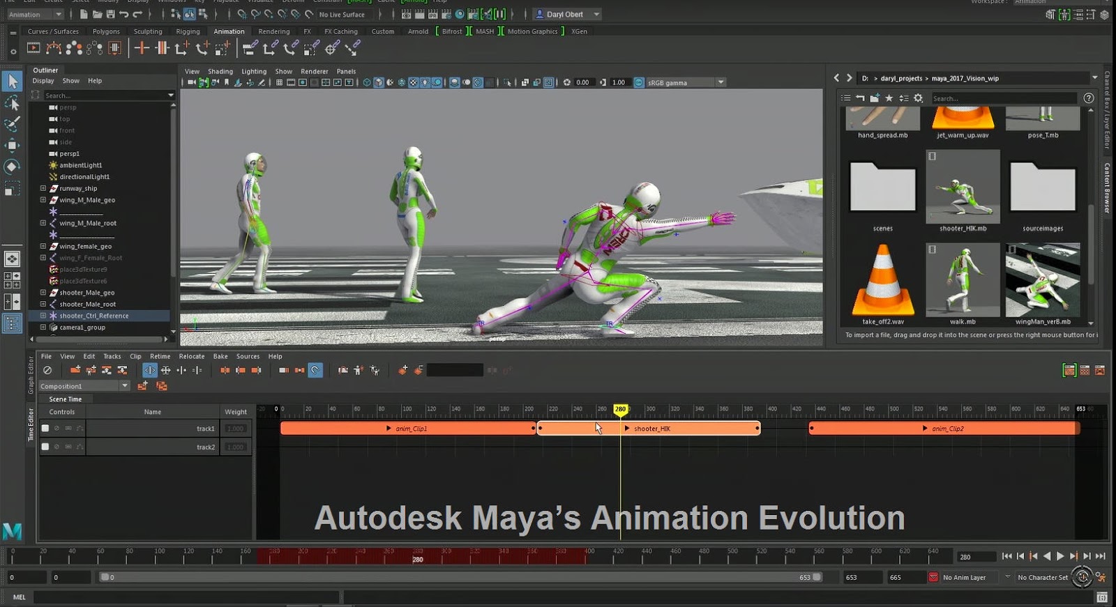Expand the camera1_group node
The width and height of the screenshot is (1116, 607).
43,327
